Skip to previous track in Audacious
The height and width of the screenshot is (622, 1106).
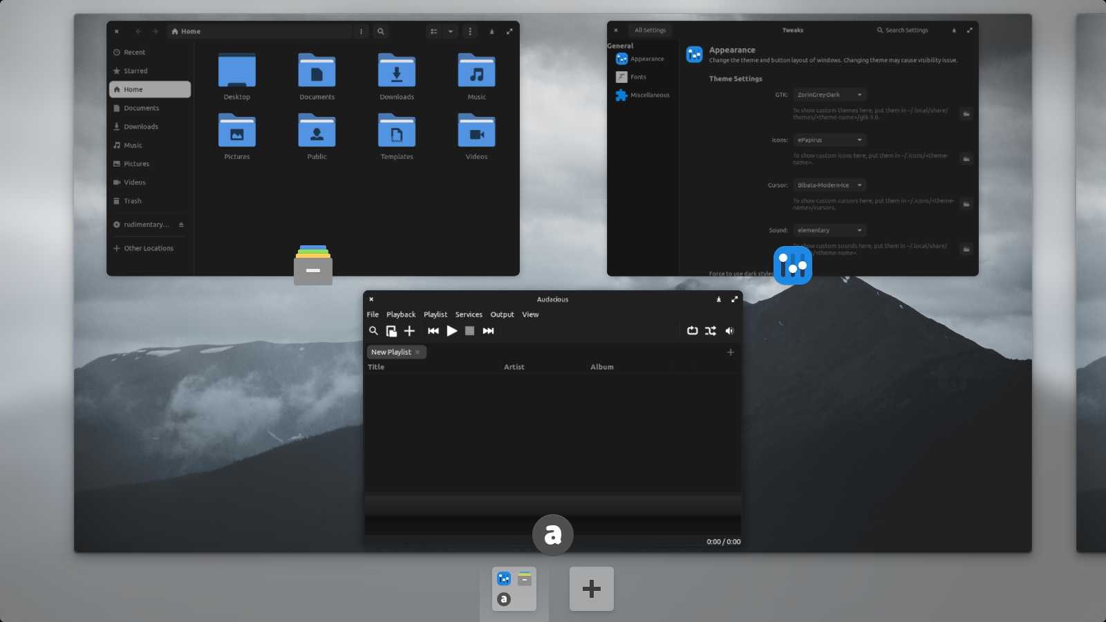(x=433, y=331)
